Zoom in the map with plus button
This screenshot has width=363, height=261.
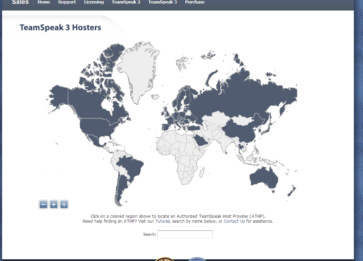53,204
